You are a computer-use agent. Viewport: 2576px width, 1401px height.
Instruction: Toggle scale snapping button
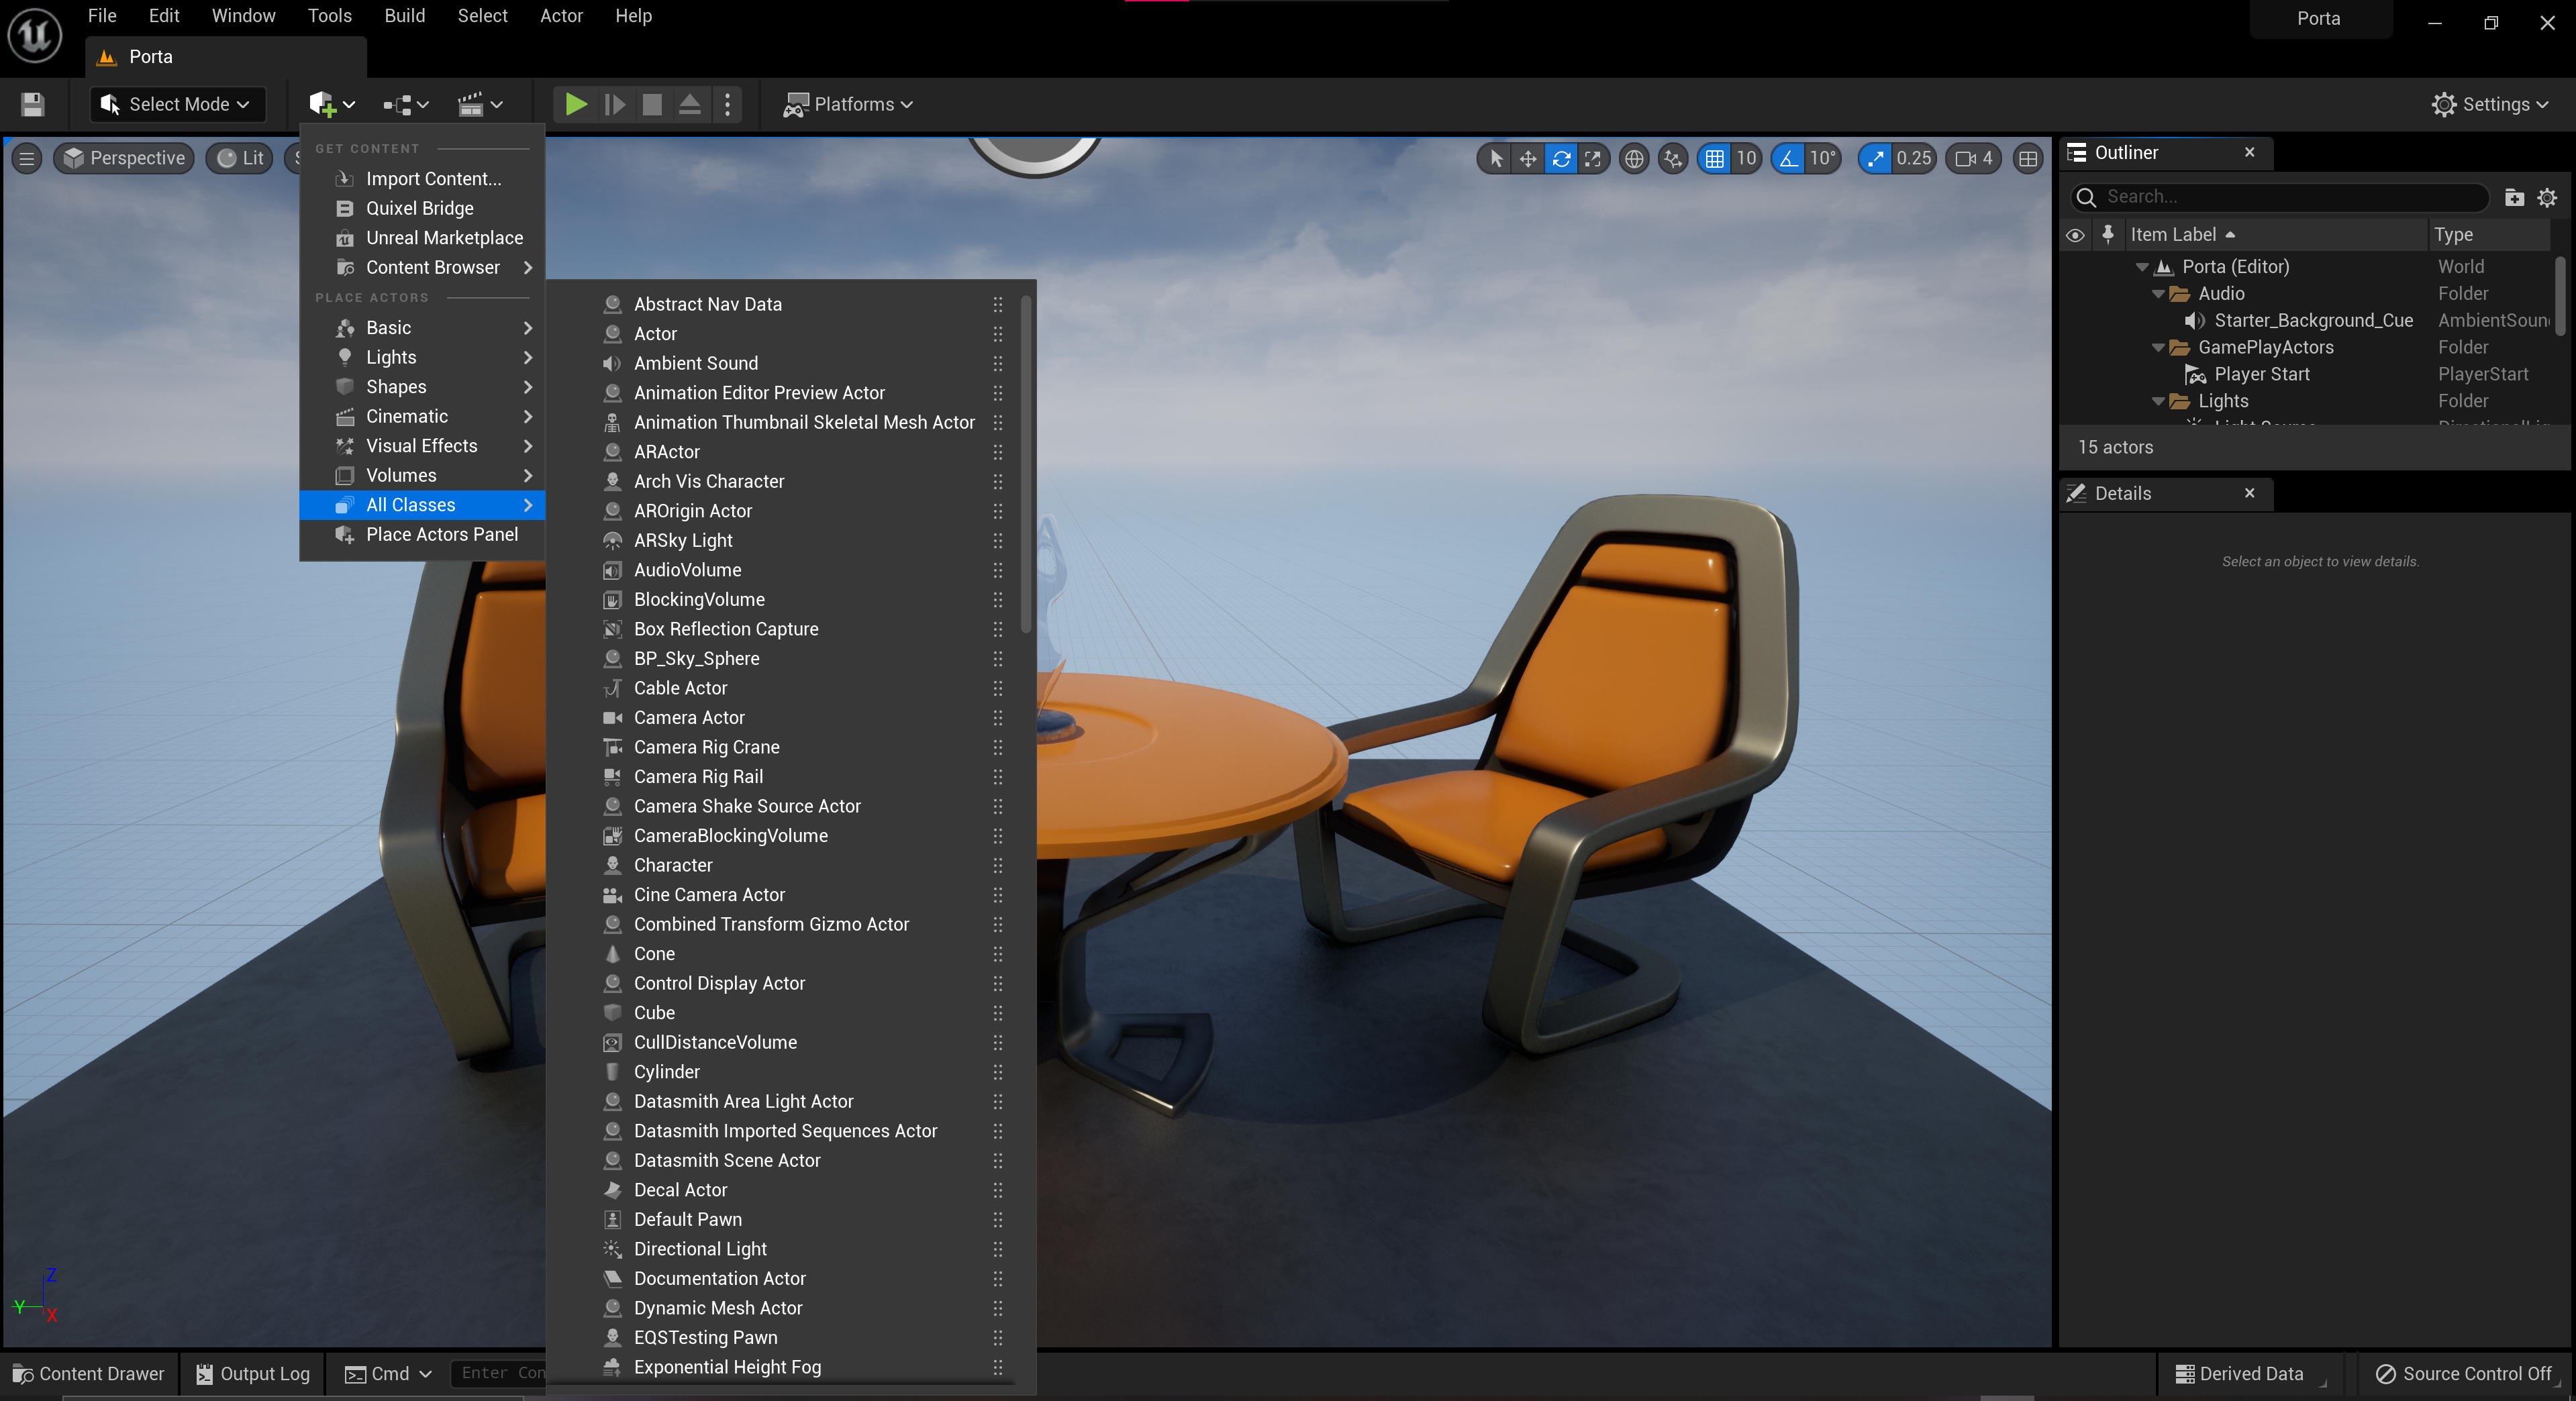[1875, 158]
